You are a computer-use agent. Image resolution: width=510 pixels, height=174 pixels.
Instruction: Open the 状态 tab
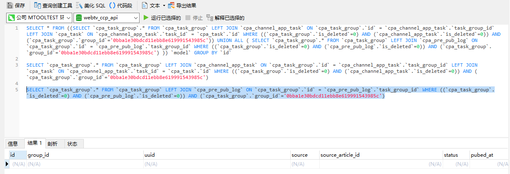tap(73, 144)
